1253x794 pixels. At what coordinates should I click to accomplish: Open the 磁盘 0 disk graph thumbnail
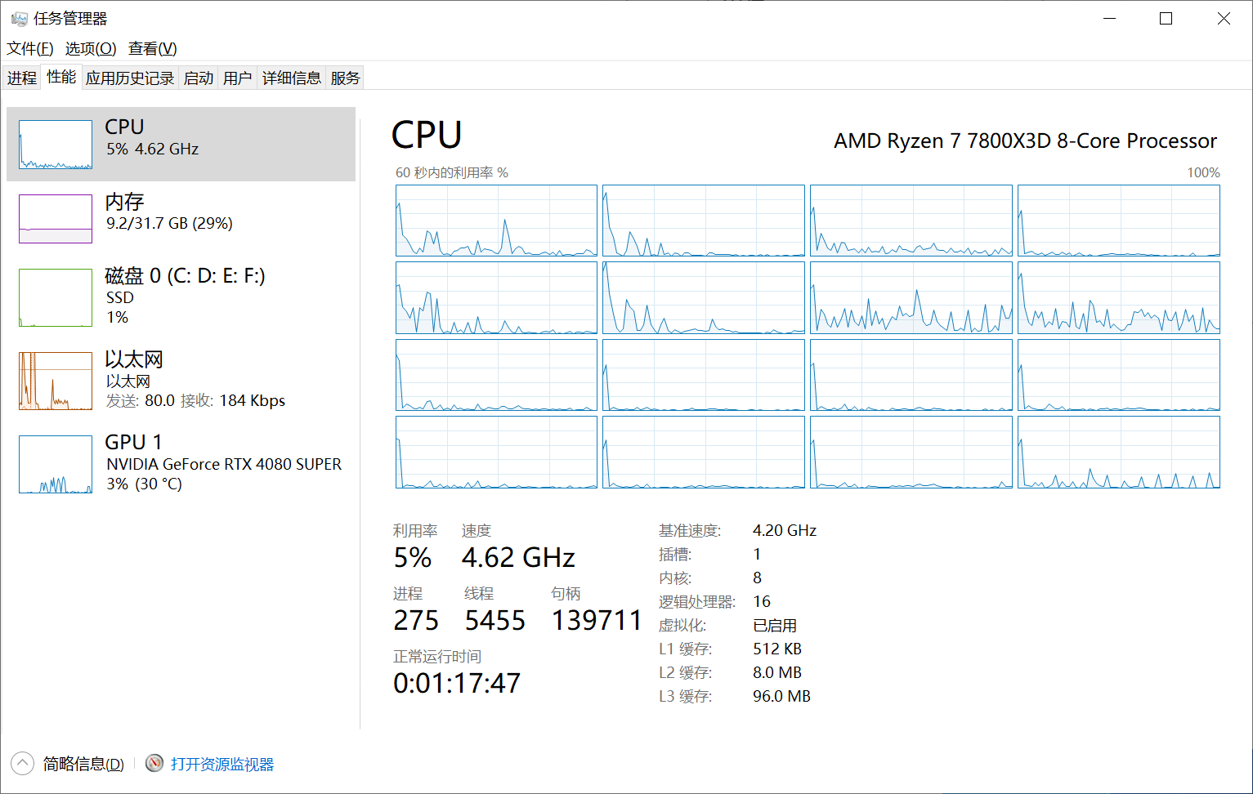pos(56,297)
